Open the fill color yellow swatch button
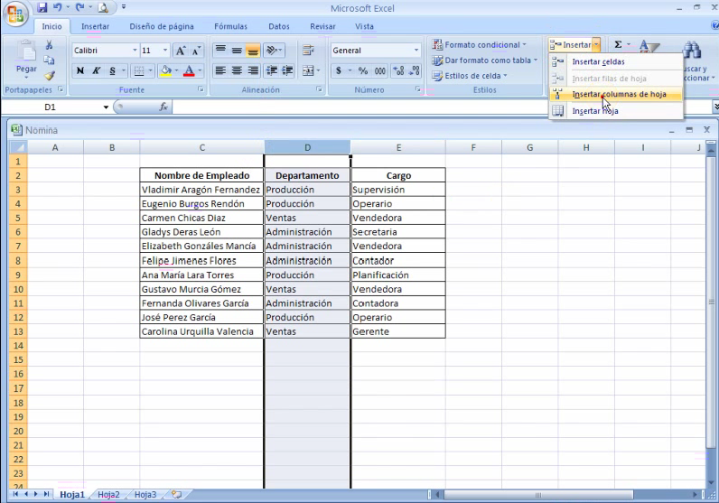This screenshot has width=719, height=503. (165, 70)
